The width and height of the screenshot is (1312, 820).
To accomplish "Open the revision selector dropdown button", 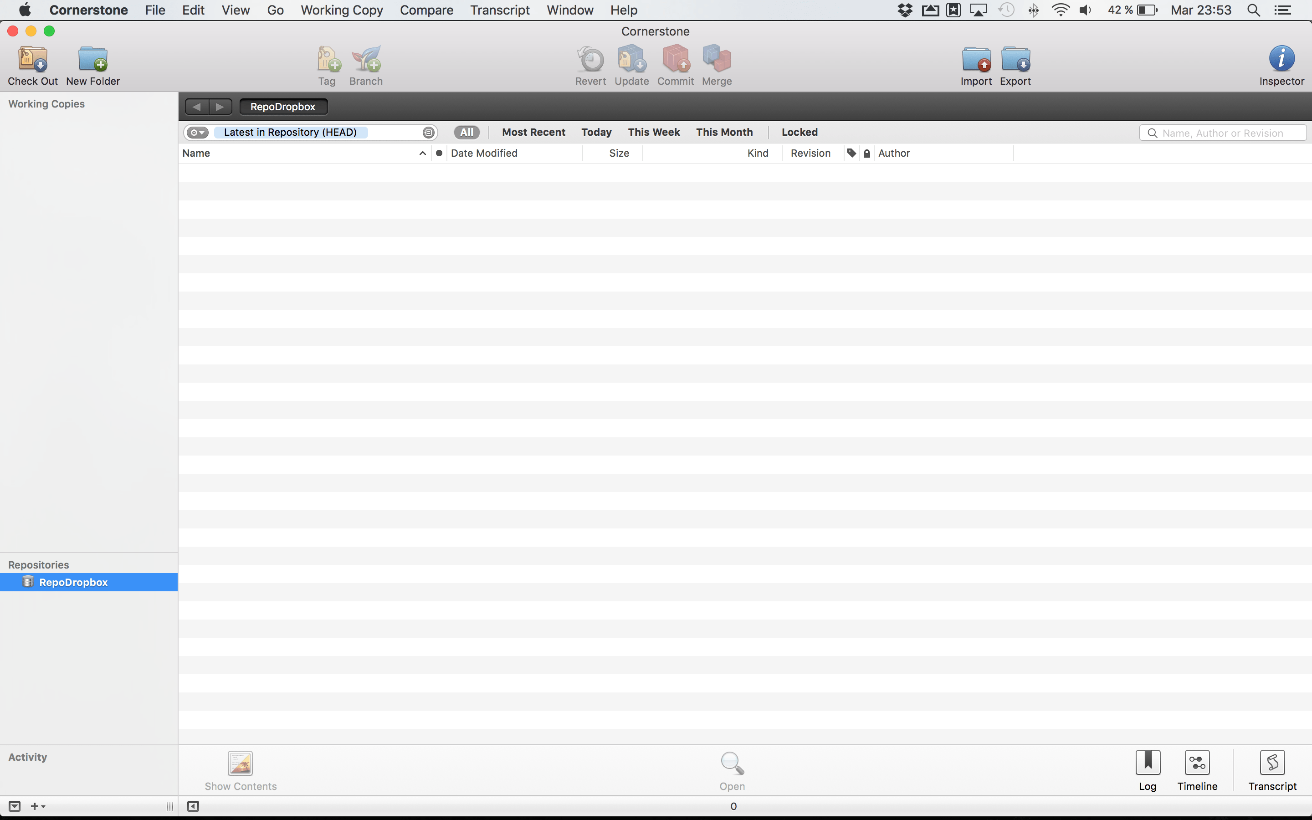I will (x=197, y=132).
